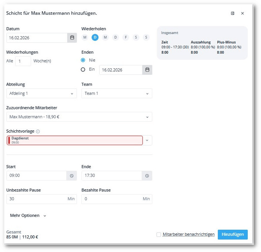261x252 pixels.
Task: Click the clock icon in Ende field
Action: [x=147, y=176]
